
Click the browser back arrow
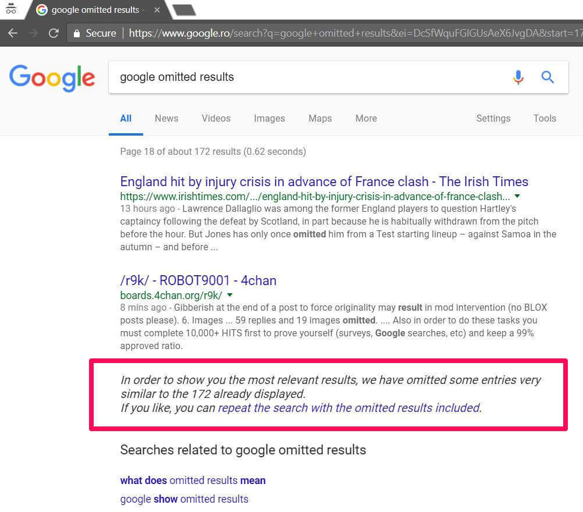[13, 33]
